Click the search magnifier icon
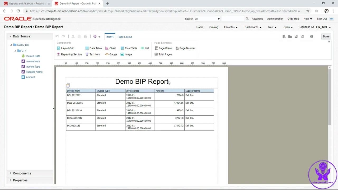338x190 pixels. click(247, 19)
